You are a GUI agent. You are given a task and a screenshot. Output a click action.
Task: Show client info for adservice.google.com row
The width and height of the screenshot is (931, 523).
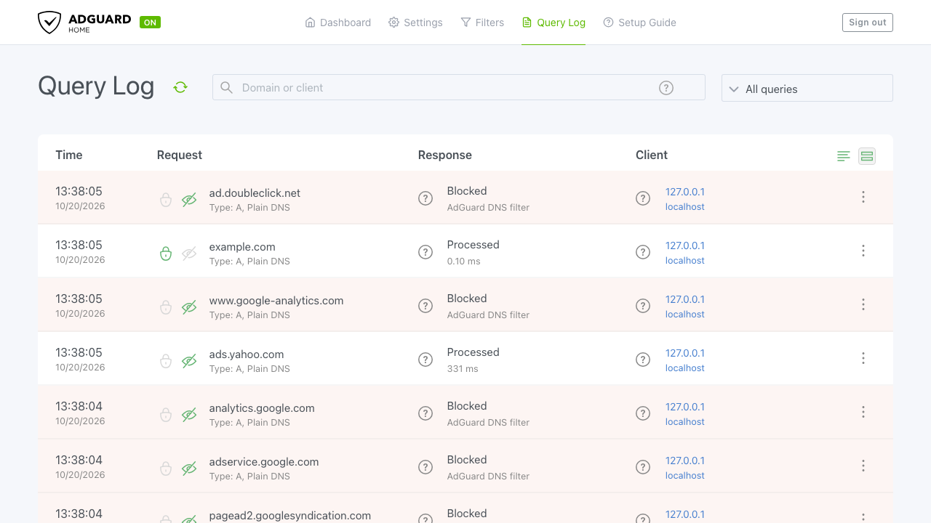[643, 467]
